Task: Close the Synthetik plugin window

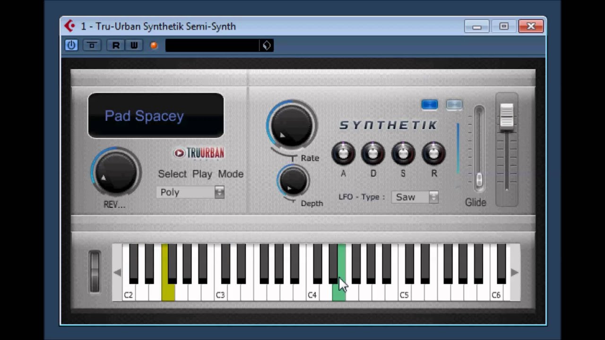Action: point(531,26)
